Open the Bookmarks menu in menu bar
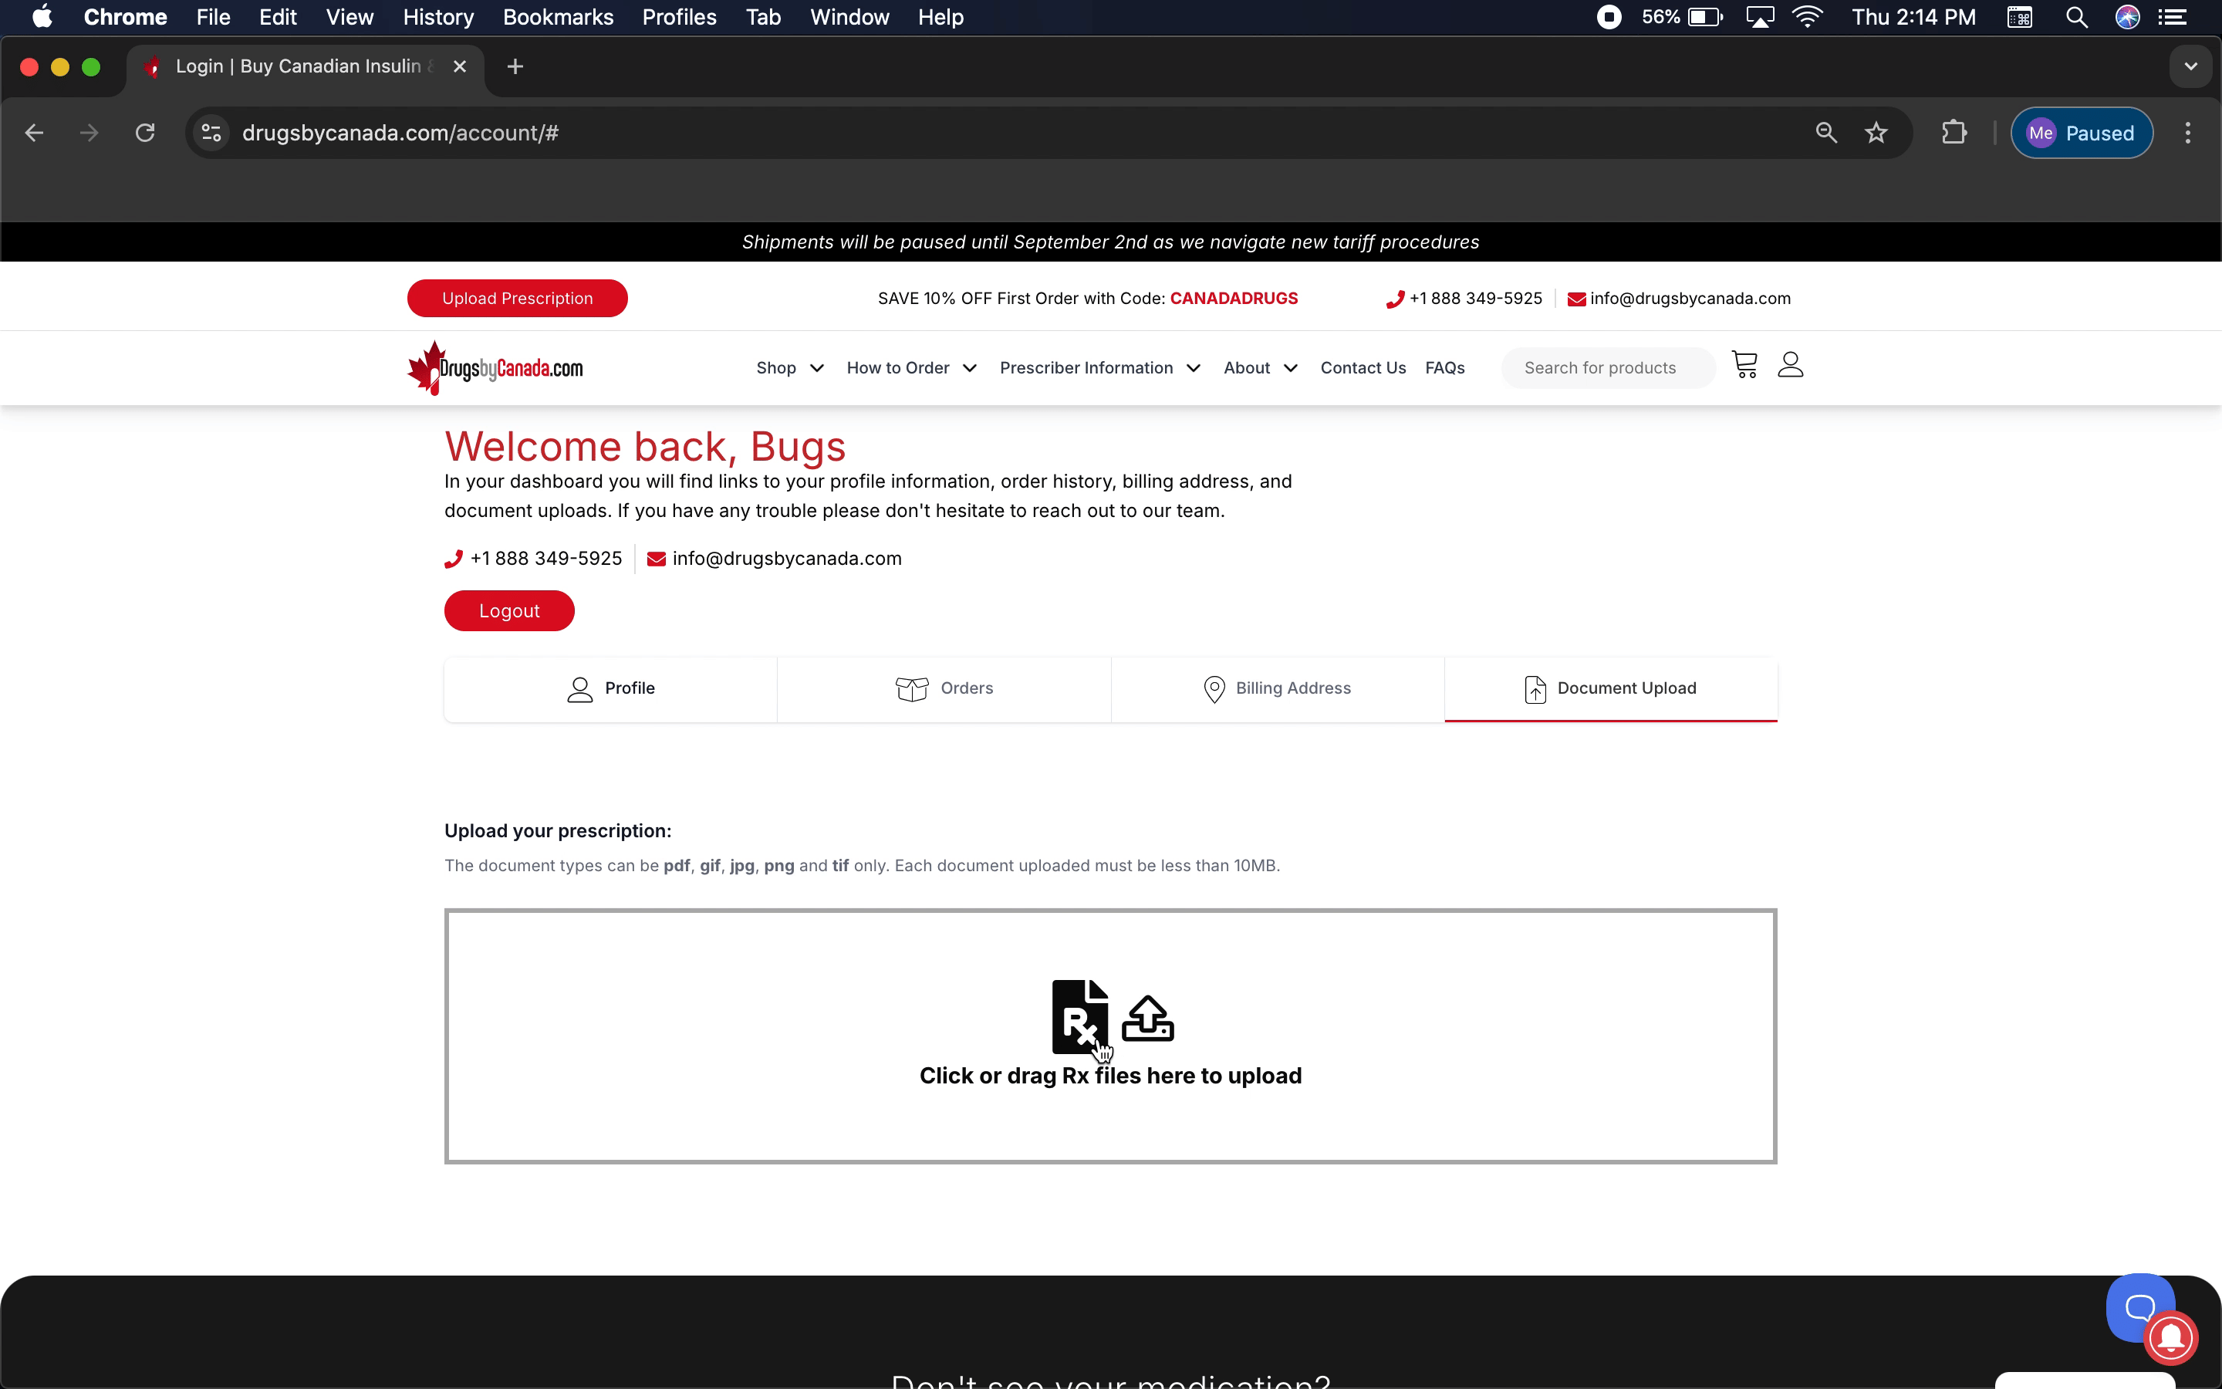This screenshot has width=2222, height=1389. pyautogui.click(x=557, y=18)
